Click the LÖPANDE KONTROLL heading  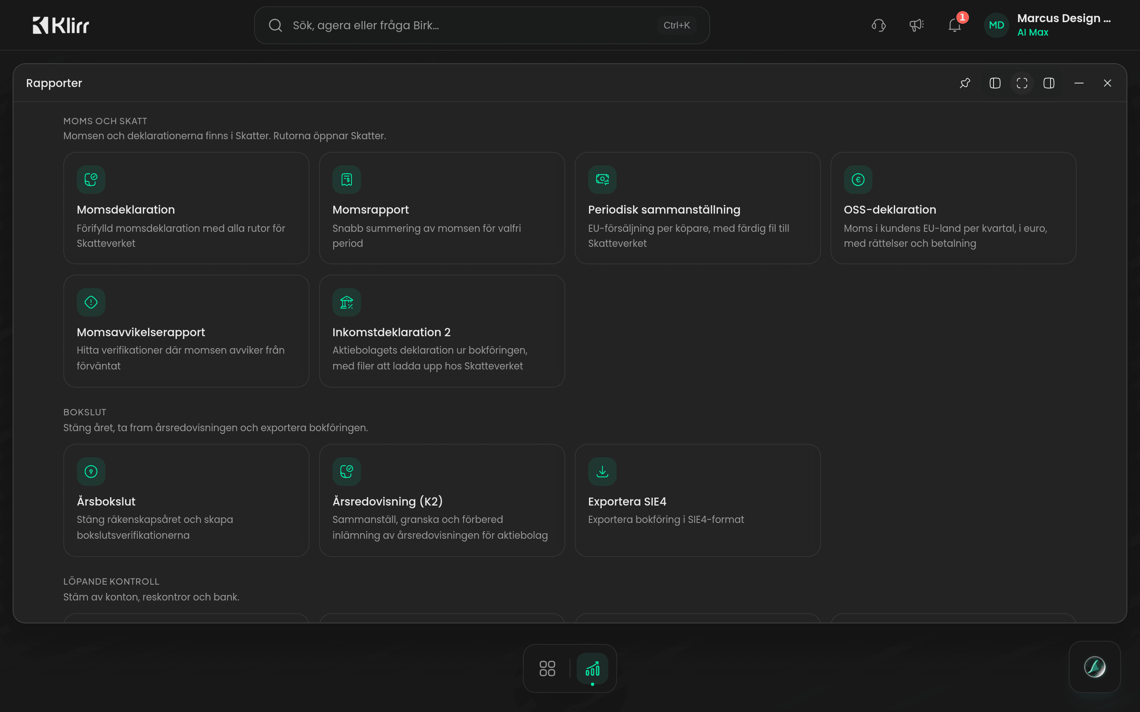click(x=111, y=581)
